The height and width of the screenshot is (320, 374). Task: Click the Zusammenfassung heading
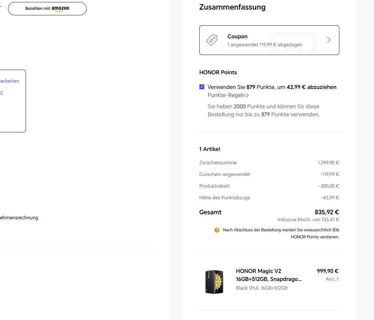point(232,7)
